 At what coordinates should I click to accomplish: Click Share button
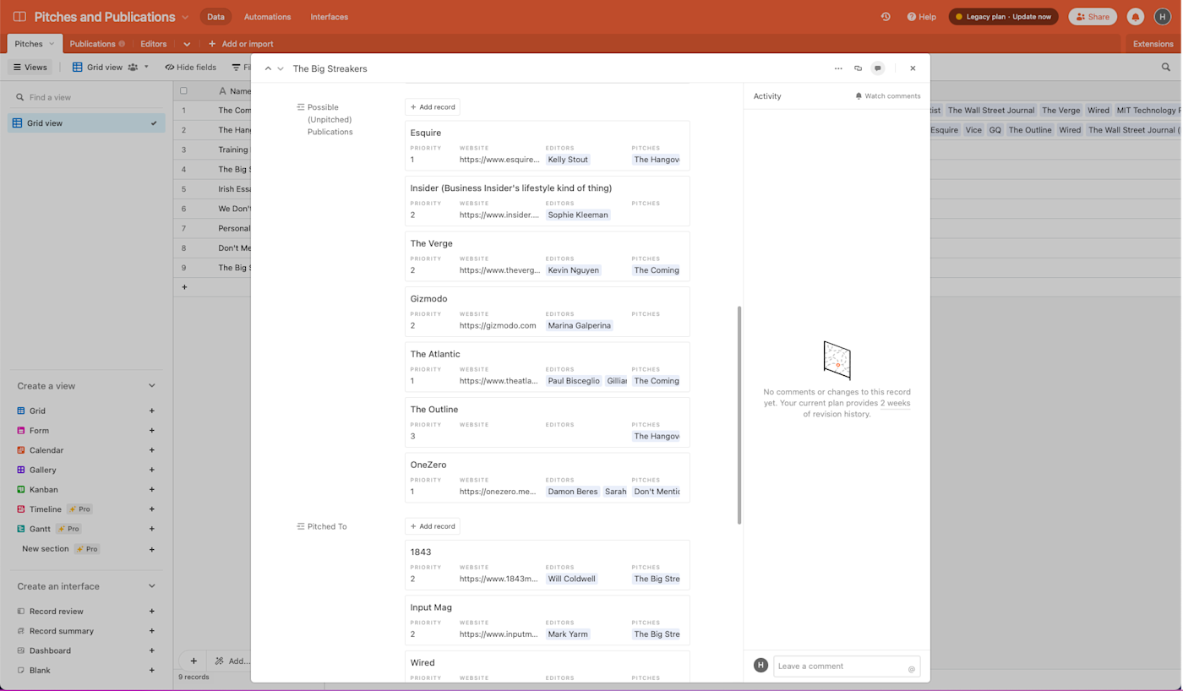pyautogui.click(x=1092, y=17)
